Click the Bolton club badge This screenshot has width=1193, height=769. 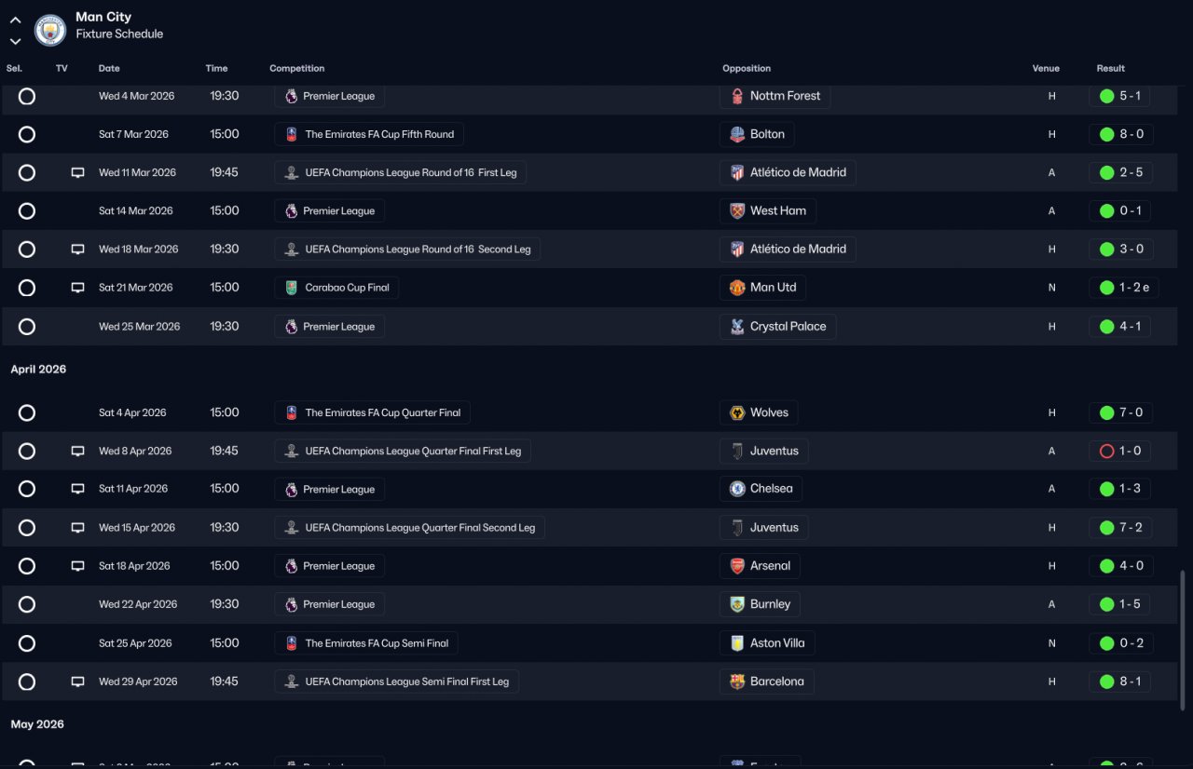point(737,134)
